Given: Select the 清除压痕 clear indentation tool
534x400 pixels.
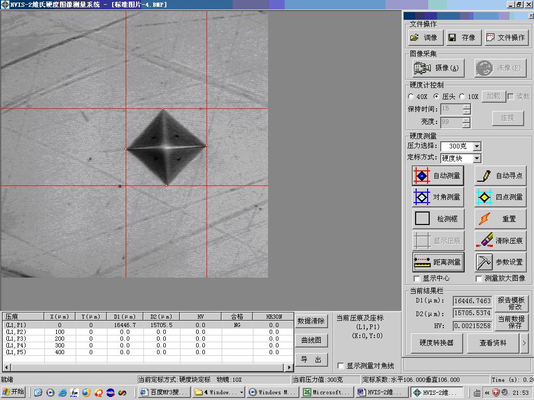Looking at the screenshot, I should [x=500, y=241].
